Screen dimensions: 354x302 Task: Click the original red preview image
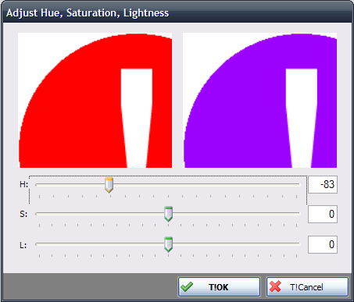(95, 100)
